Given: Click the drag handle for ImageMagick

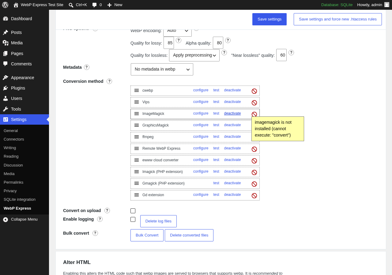Looking at the screenshot, I should [x=137, y=114].
